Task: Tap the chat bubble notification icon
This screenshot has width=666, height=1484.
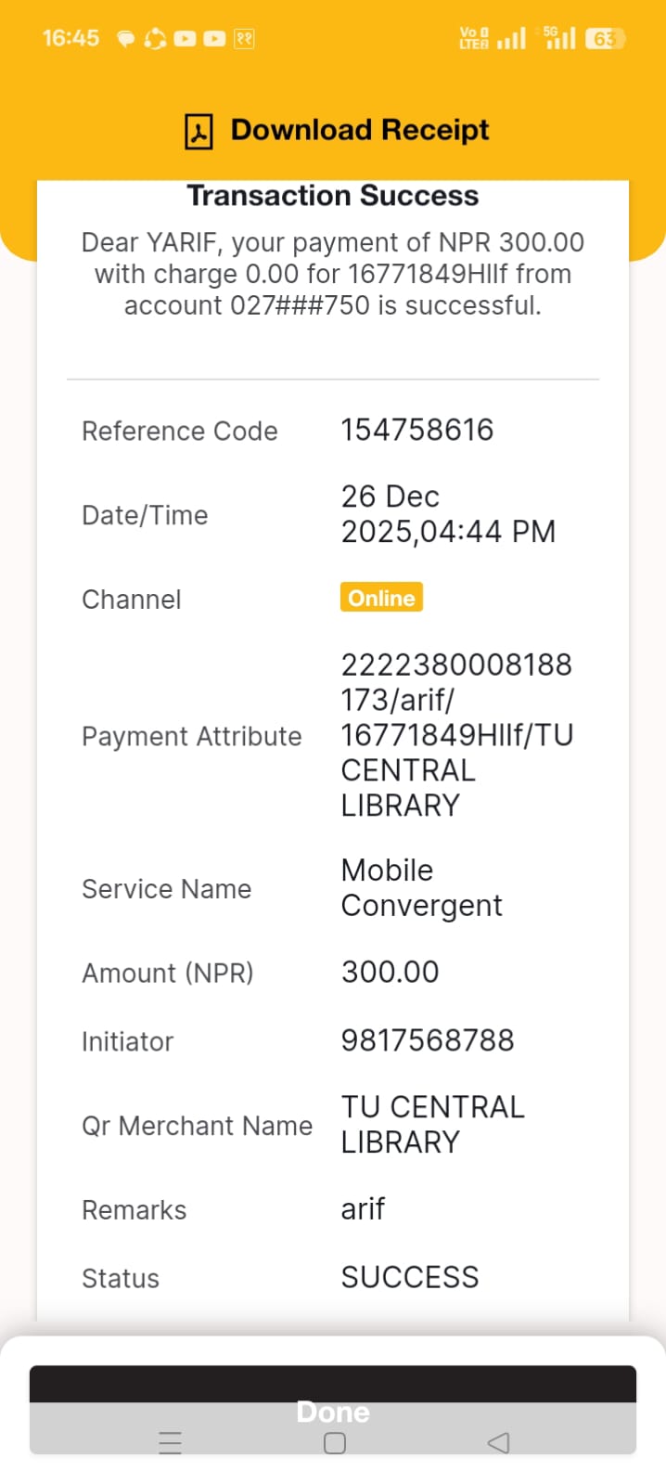Action: coord(125,39)
